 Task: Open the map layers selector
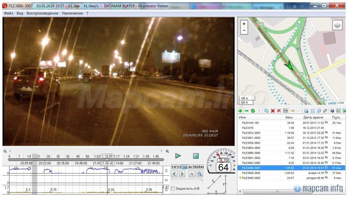pos(338,25)
